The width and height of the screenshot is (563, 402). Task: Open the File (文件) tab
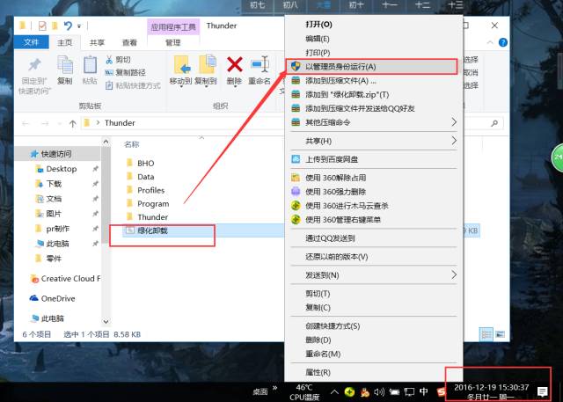tap(32, 42)
